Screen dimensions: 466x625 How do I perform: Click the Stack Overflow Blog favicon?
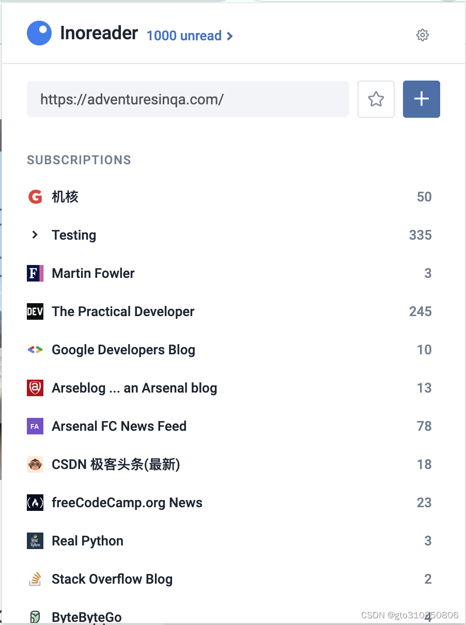[35, 579]
